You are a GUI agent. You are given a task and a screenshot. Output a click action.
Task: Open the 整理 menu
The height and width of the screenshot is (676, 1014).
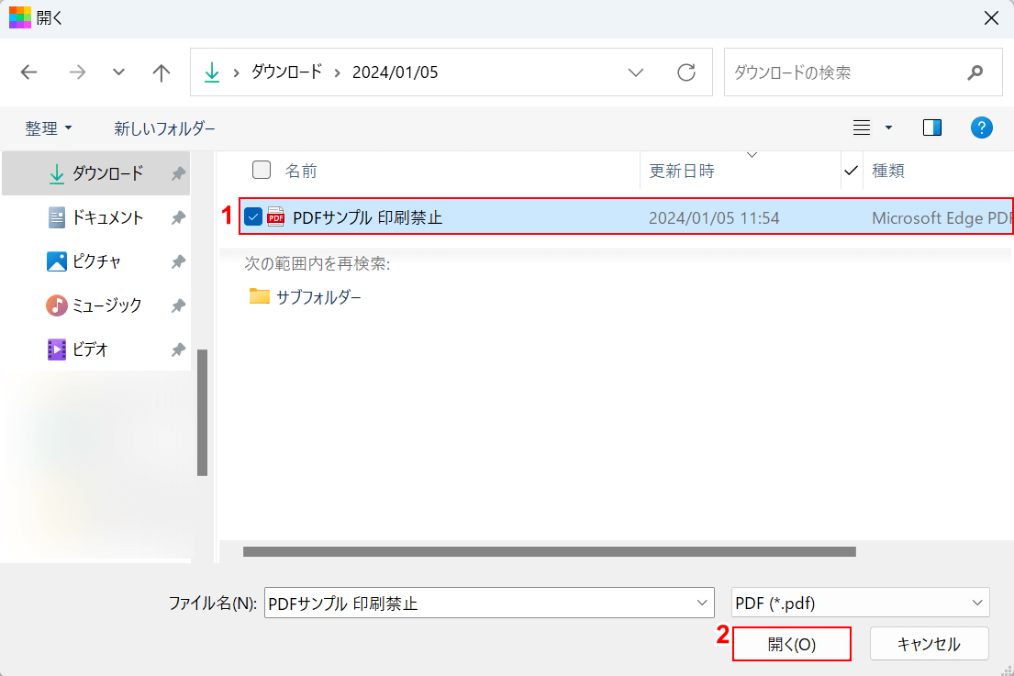coord(49,128)
